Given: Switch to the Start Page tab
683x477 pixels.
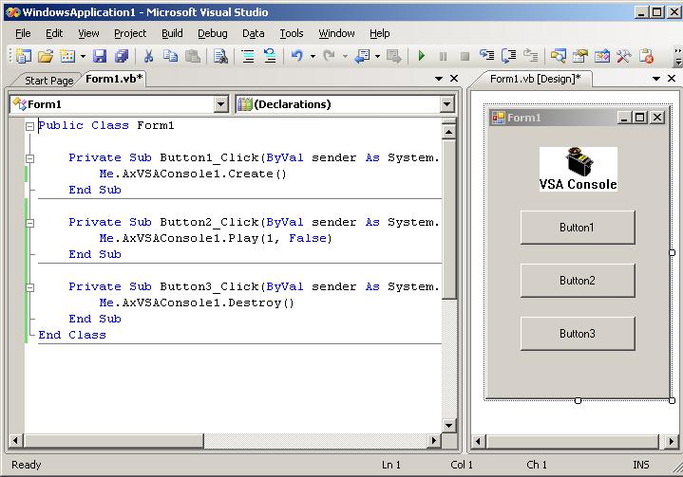Looking at the screenshot, I should [48, 81].
